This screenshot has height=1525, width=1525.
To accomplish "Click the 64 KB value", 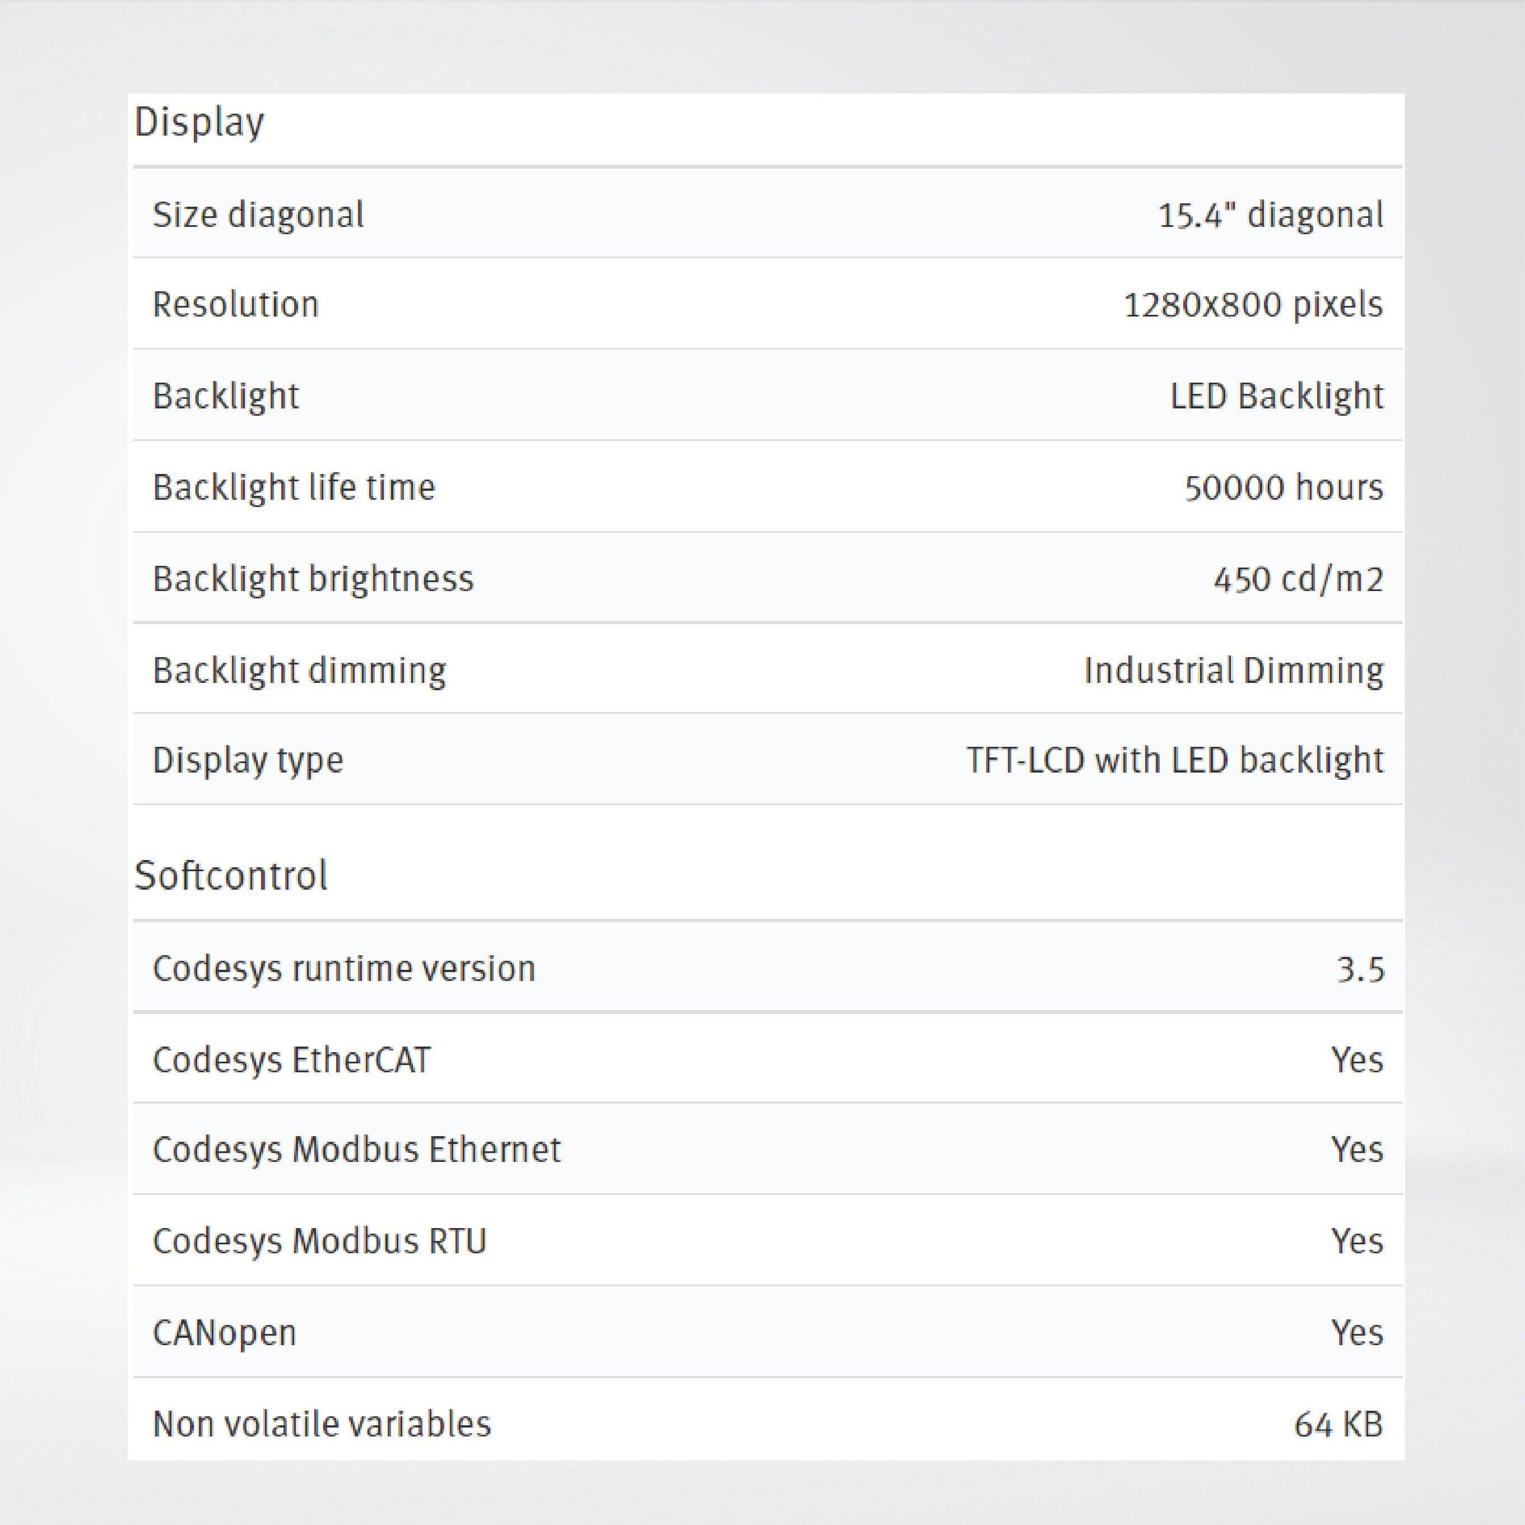I will 1338,1424.
